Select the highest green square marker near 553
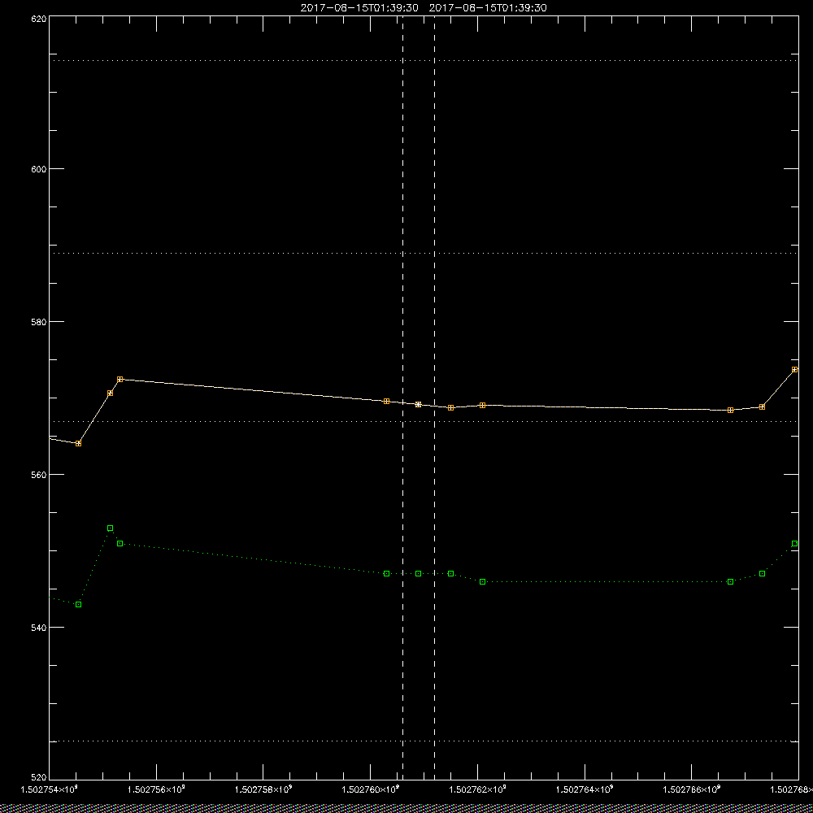The image size is (813, 813). tap(110, 528)
